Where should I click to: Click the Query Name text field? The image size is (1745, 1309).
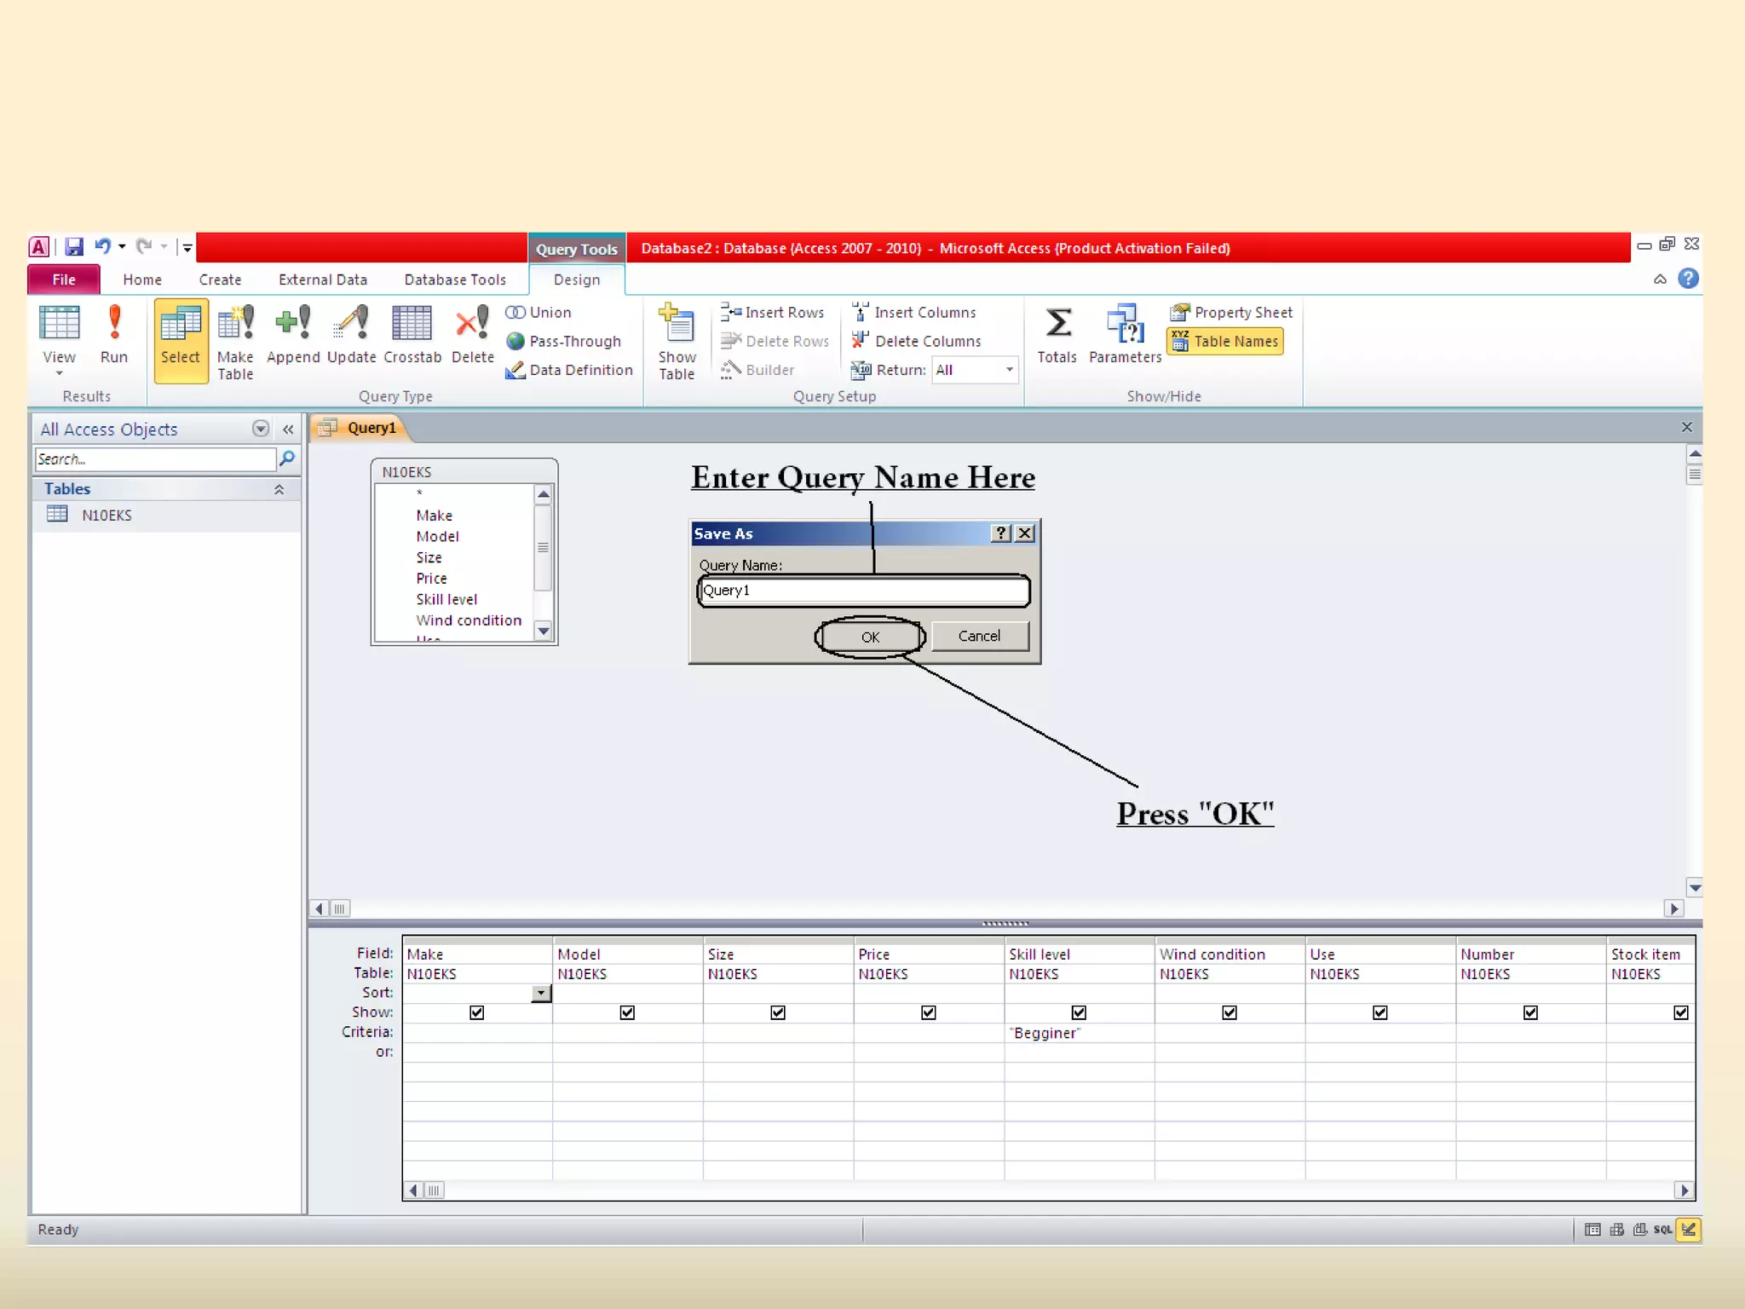(863, 591)
